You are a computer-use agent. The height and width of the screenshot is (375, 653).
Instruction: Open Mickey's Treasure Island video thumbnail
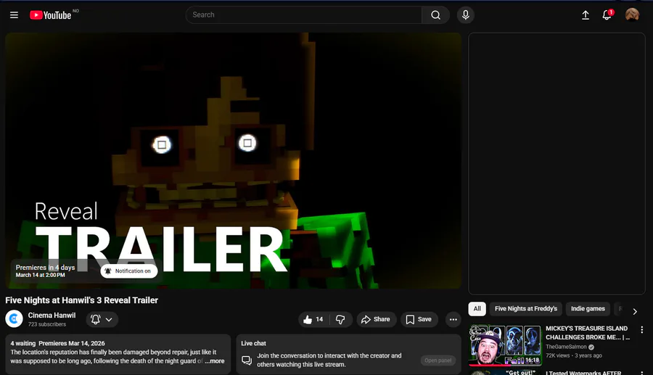505,345
